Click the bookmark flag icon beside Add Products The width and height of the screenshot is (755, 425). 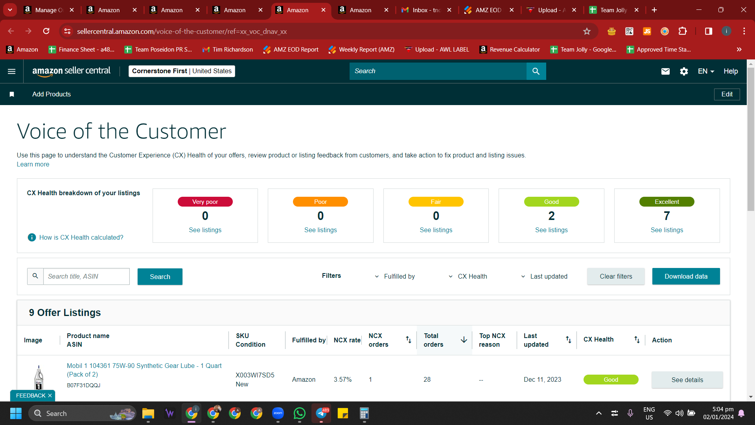12,94
